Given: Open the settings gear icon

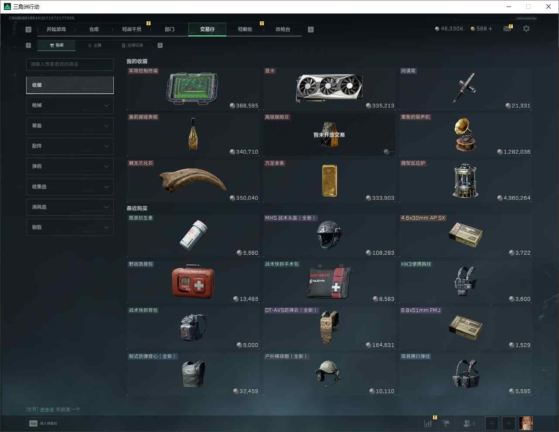Looking at the screenshot, I should tap(526, 29).
